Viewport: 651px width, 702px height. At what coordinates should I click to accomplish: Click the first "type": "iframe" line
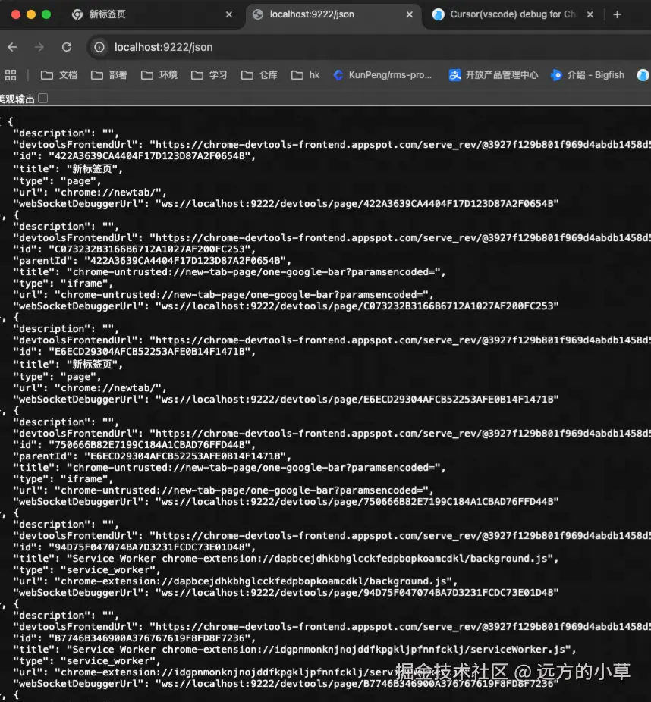(x=63, y=284)
